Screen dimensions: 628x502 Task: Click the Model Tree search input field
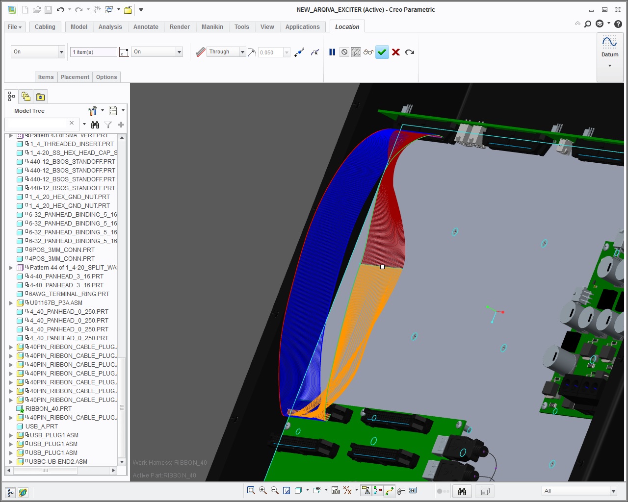point(37,124)
